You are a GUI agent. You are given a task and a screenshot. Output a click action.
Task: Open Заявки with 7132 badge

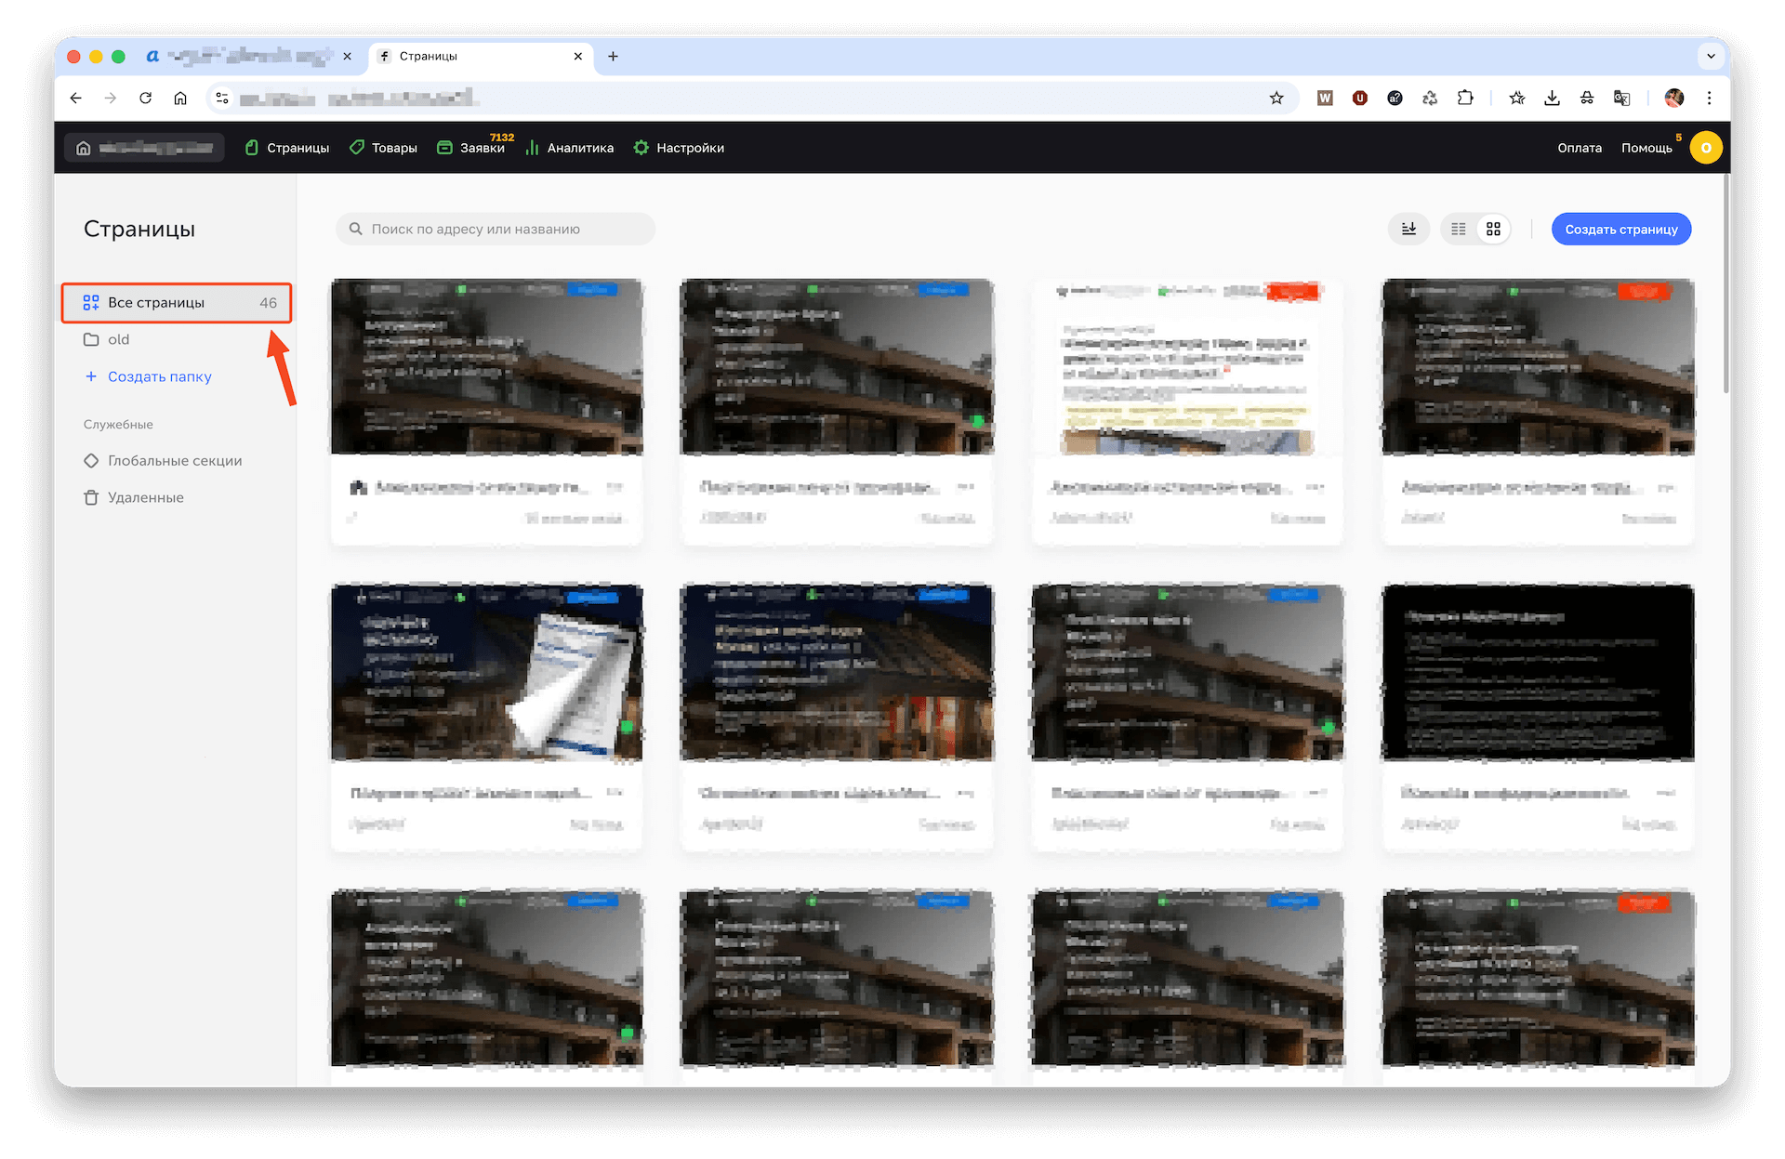pyautogui.click(x=472, y=148)
